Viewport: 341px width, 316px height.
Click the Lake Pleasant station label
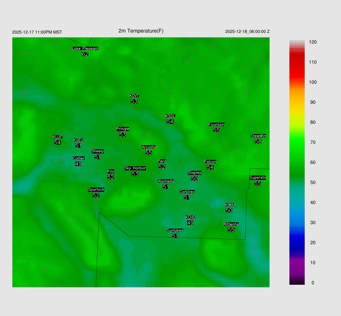(85, 49)
